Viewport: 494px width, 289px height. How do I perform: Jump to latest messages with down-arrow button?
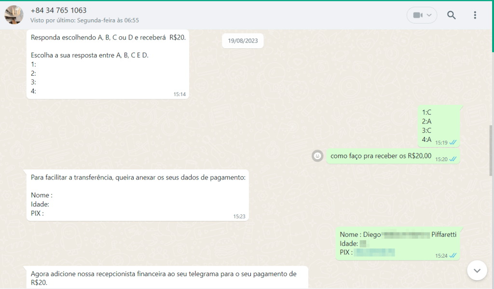(x=477, y=270)
